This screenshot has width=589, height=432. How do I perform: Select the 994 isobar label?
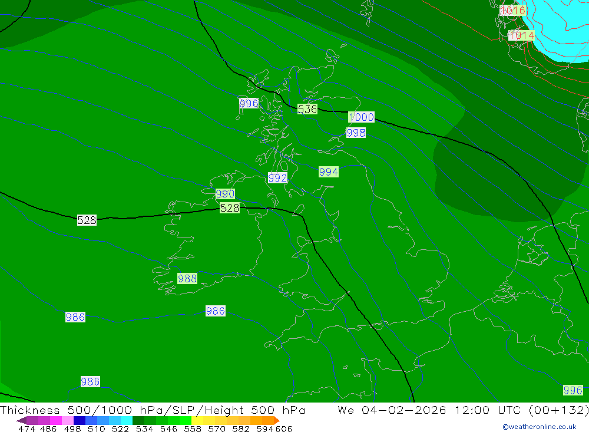tap(328, 172)
